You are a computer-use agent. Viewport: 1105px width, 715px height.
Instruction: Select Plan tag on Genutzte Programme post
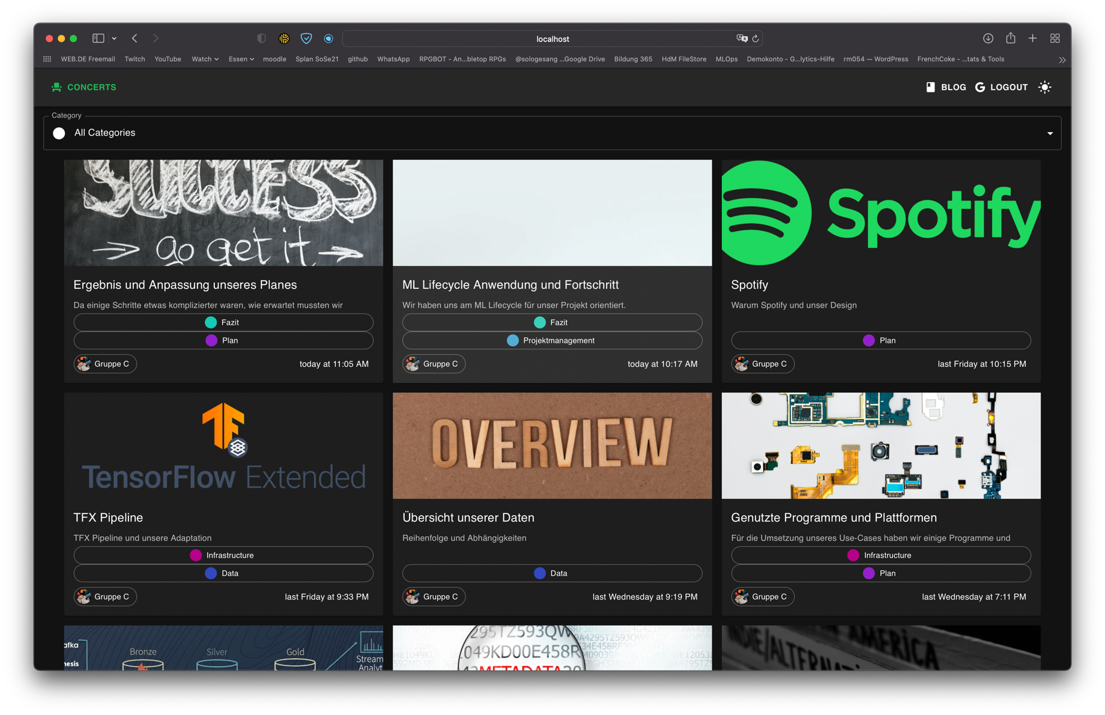[x=881, y=573]
